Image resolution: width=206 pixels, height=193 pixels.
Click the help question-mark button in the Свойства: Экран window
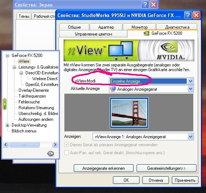(145, 5)
